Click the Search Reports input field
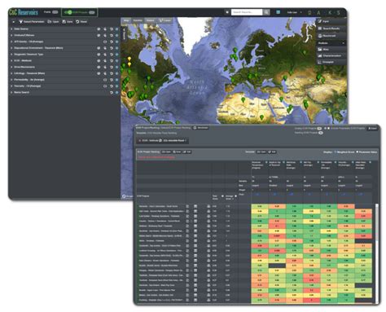The width and height of the screenshot is (386, 312). pyautogui.click(x=247, y=12)
